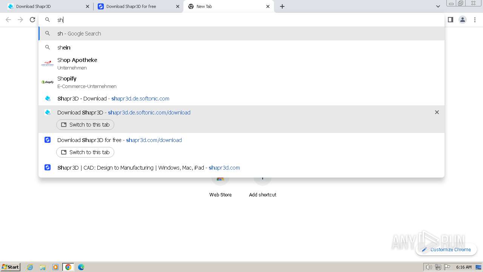Click the search magnifier icon beside 'shein'
The width and height of the screenshot is (483, 272).
pyautogui.click(x=48, y=47)
